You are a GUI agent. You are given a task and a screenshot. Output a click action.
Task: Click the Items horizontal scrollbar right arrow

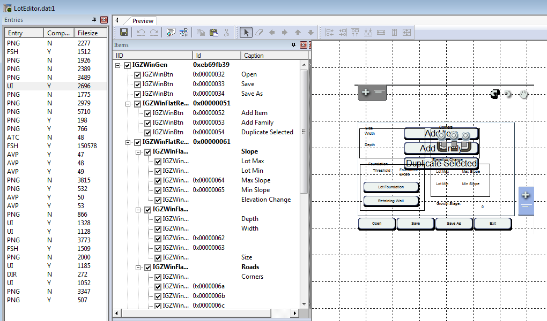tap(295, 313)
